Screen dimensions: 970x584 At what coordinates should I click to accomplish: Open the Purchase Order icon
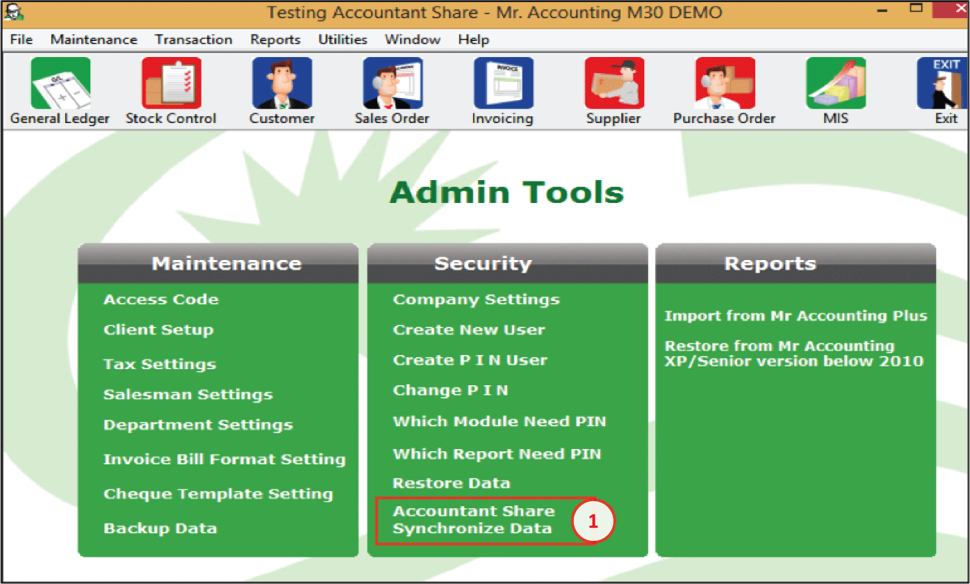725,83
